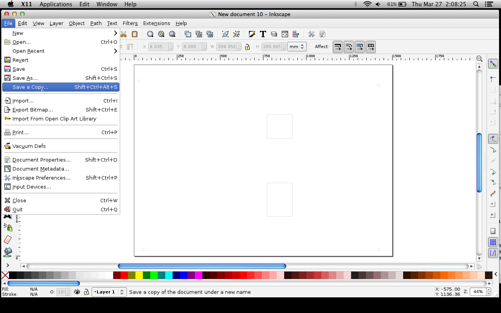
Task: Toggle snap to guides button
Action: coord(493,253)
